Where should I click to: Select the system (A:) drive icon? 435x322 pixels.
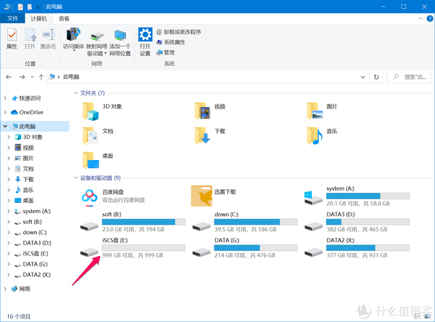tap(313, 198)
